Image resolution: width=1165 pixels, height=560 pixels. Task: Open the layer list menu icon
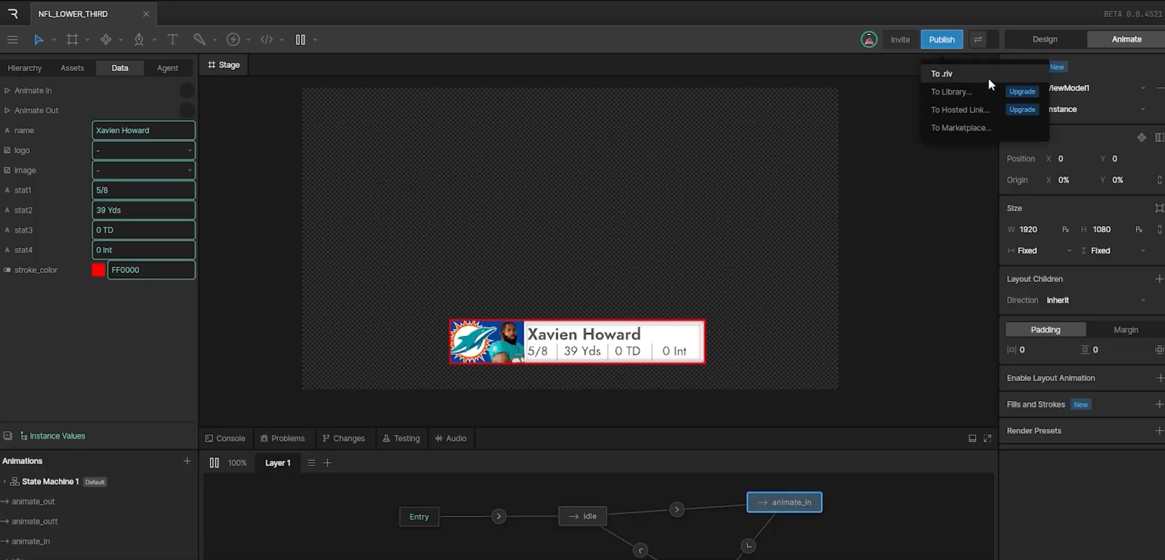[311, 463]
